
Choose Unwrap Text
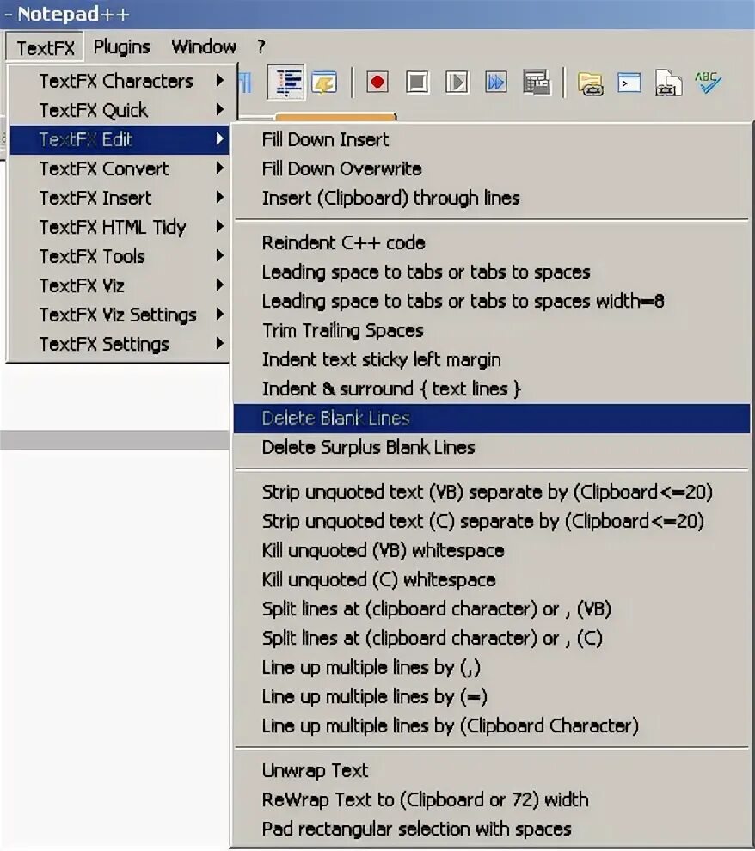click(x=492, y=771)
